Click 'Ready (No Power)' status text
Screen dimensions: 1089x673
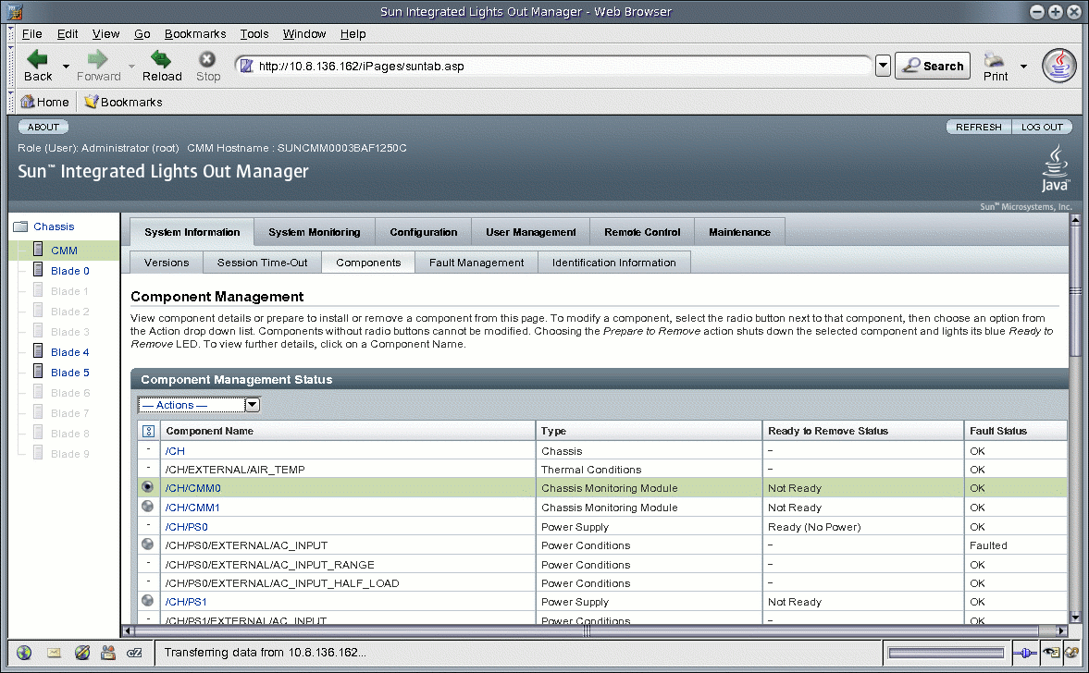coord(814,527)
